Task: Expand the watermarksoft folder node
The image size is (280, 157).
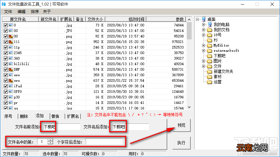Action: pyautogui.click(x=204, y=51)
